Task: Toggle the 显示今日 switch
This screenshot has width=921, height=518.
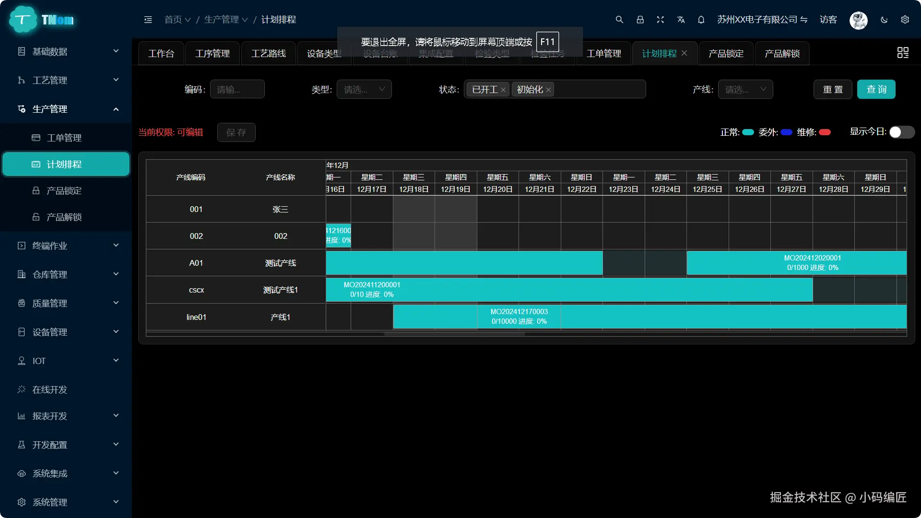Action: click(x=901, y=132)
